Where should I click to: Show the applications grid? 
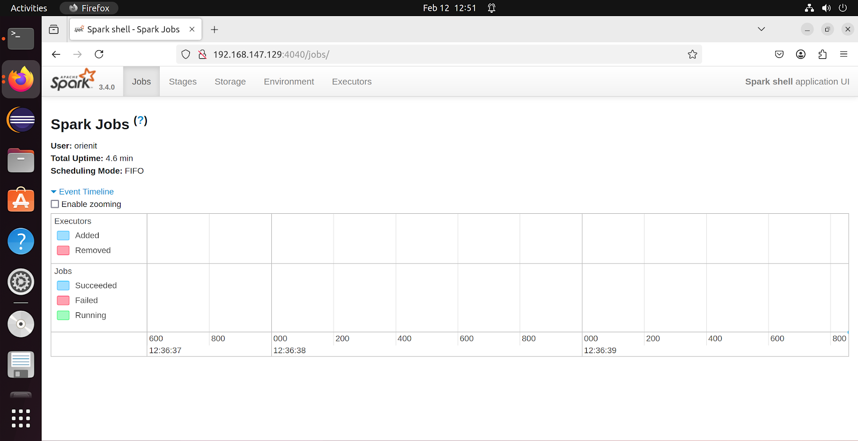tap(21, 418)
